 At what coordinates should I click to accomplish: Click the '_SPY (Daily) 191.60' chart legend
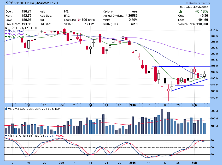[x=22, y=28]
